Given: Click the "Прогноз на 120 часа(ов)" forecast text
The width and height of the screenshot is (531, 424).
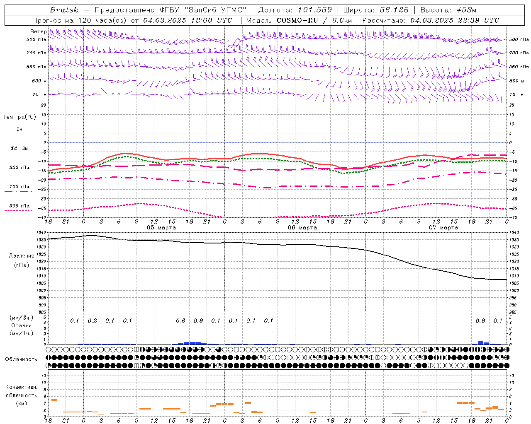Looking at the screenshot, I should coord(80,20).
